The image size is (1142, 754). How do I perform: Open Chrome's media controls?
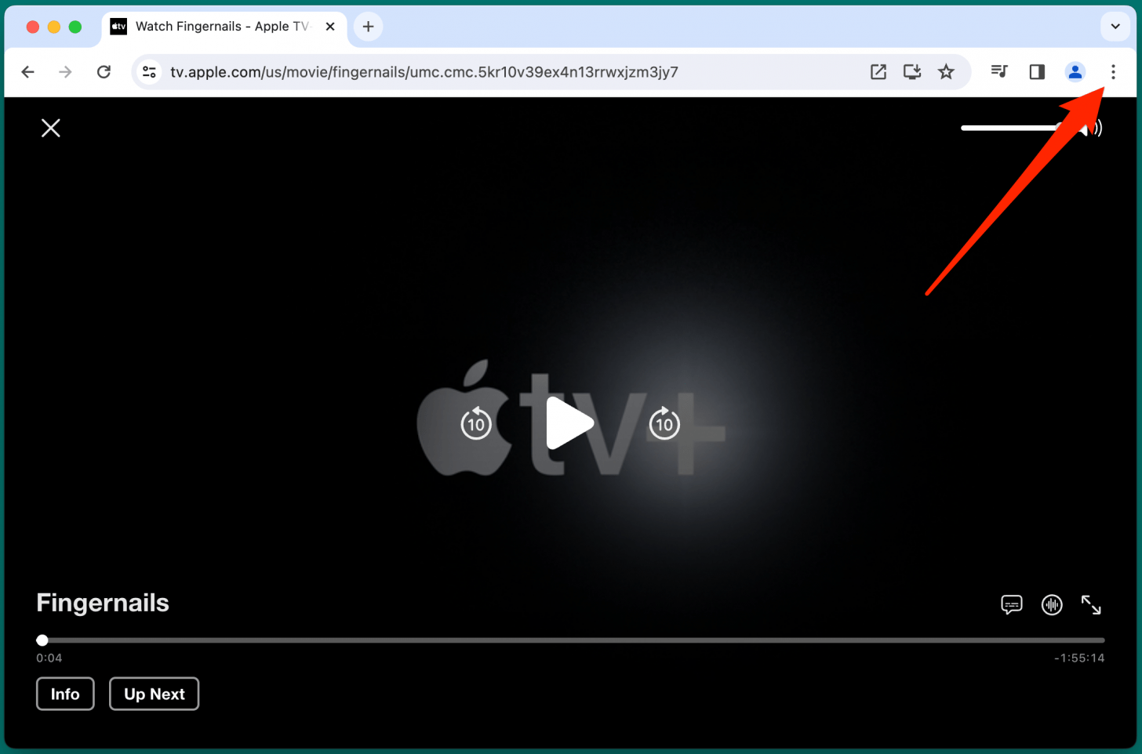click(x=999, y=71)
